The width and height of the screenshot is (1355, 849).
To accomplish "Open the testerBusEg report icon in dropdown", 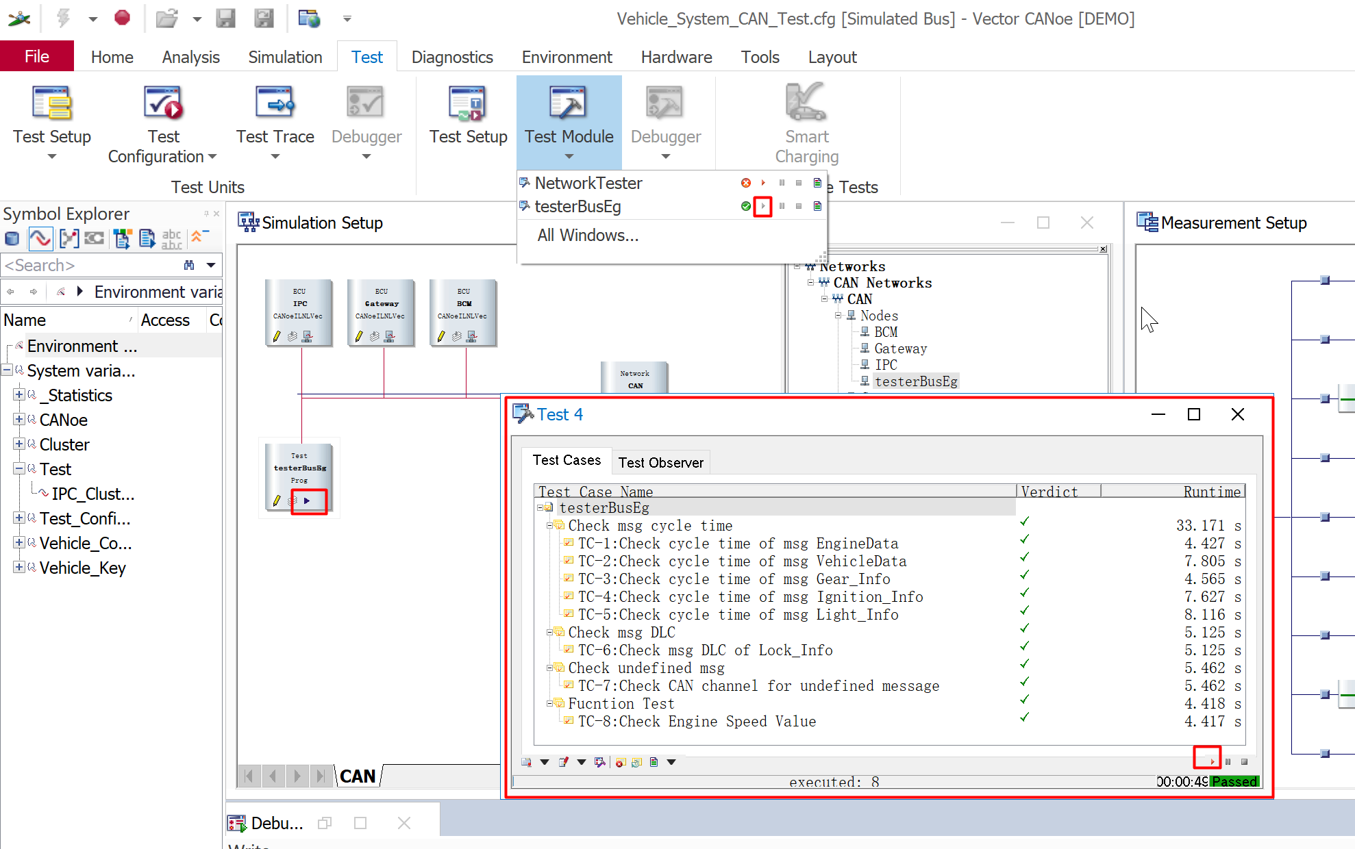I will [817, 206].
